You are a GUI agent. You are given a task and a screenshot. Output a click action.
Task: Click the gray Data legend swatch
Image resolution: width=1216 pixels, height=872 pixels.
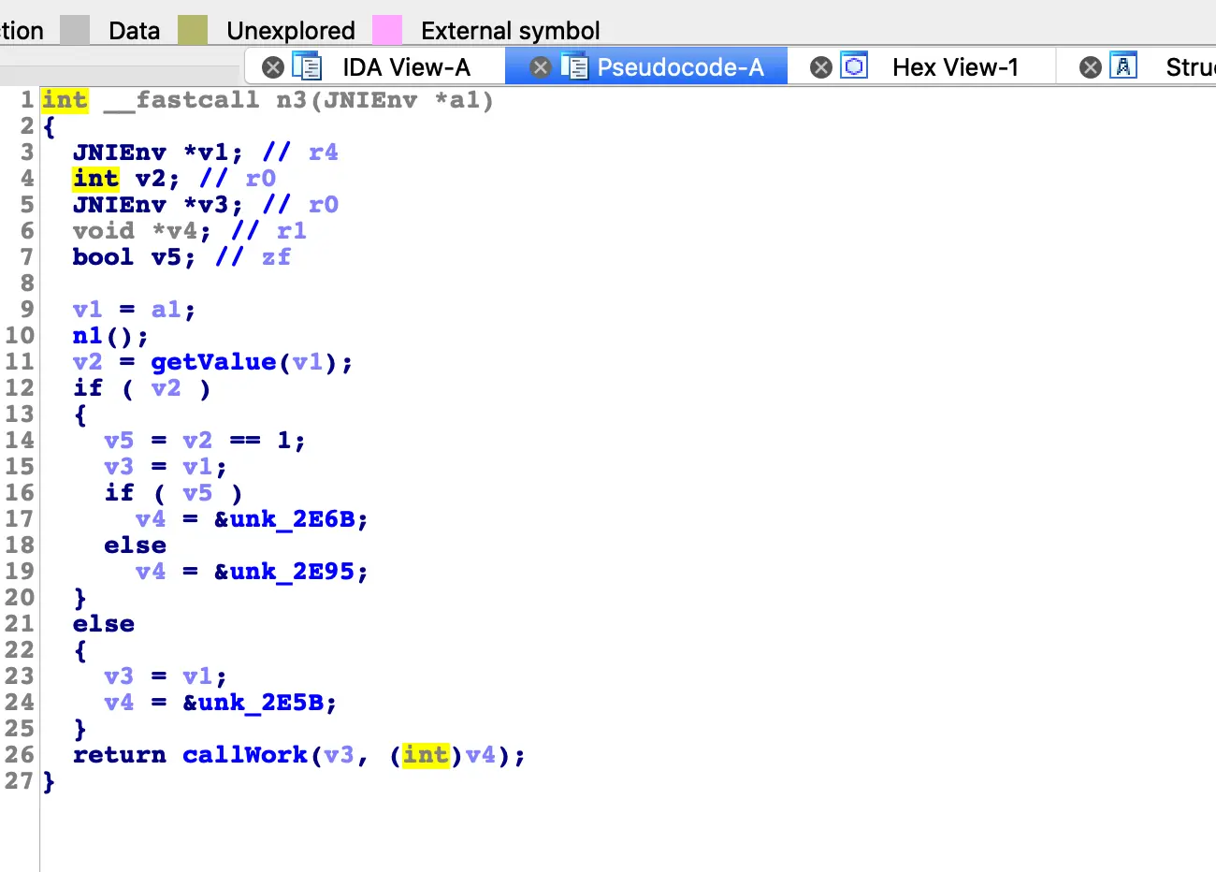pos(75,30)
